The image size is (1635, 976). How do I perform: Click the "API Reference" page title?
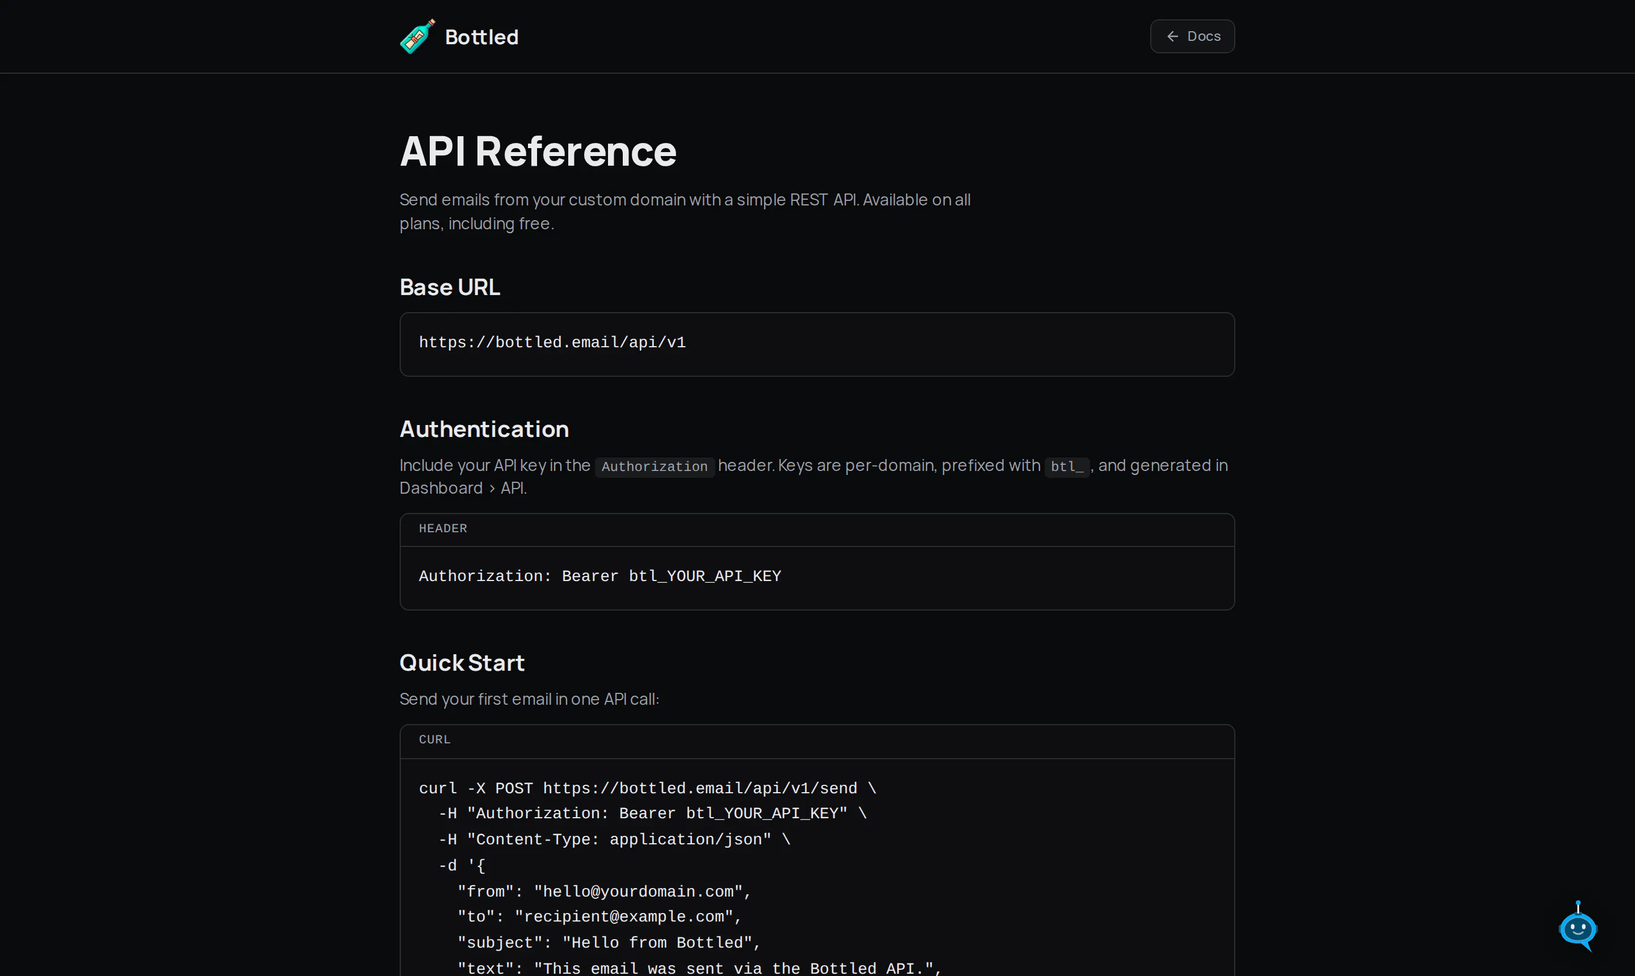pos(538,152)
